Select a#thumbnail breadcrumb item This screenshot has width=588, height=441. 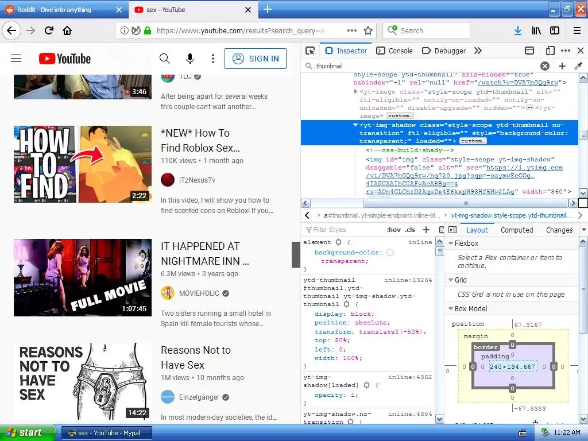click(382, 215)
